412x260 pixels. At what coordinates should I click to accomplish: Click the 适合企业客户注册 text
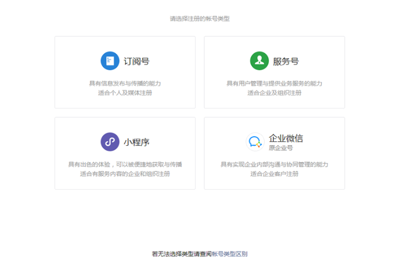click(x=274, y=174)
